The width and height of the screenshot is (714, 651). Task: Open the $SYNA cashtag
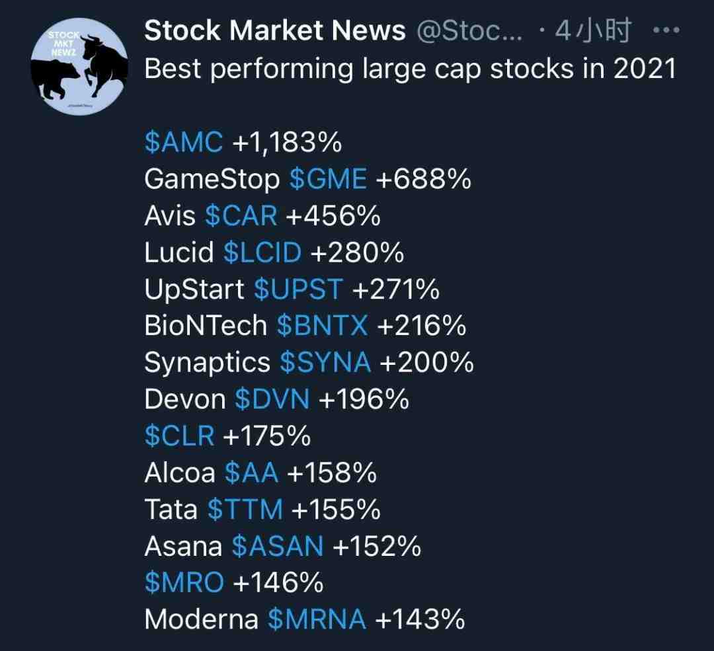pos(325,362)
